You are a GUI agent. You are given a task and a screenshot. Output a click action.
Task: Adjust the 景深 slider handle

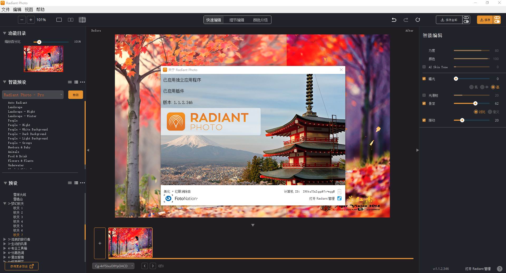(475, 103)
